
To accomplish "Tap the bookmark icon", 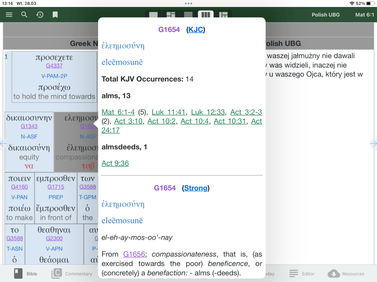I will pos(55,15).
